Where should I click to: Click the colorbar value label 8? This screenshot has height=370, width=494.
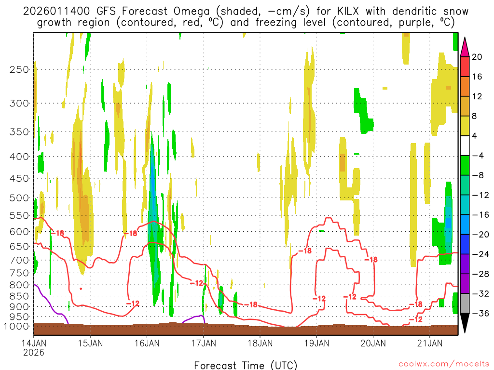coord(475,116)
